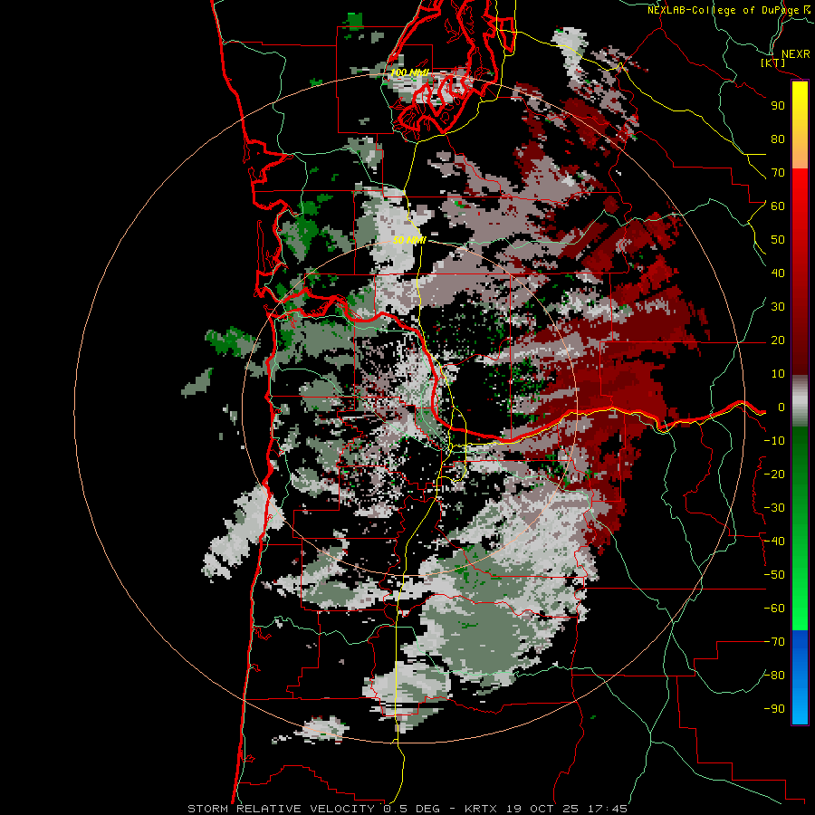This screenshot has width=815, height=815.
Task: Select the 80 value on velocity scale
Action: [x=778, y=139]
